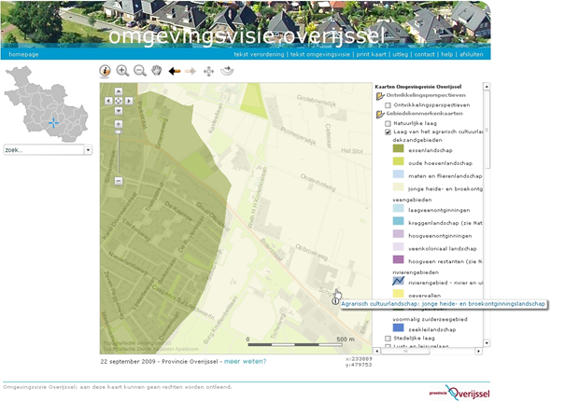Select the info/identify tool
565x402 pixels.
coord(106,71)
